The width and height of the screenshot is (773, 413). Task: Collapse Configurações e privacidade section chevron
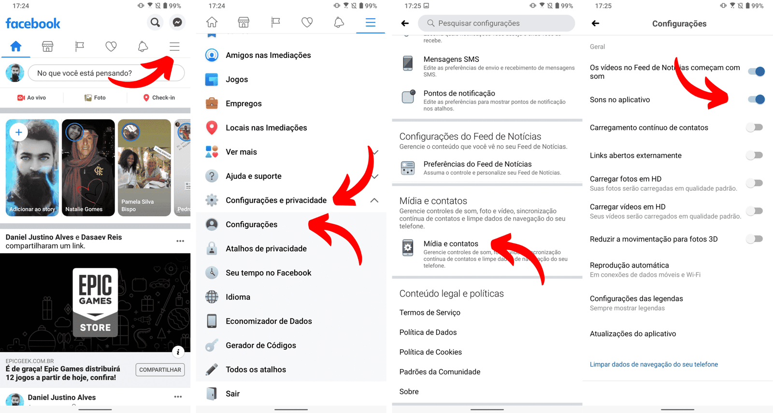[x=374, y=200]
